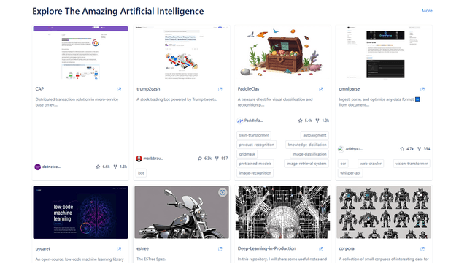Select the web-crawler tag
The width and height of the screenshot is (467, 263).
pyautogui.click(x=371, y=164)
